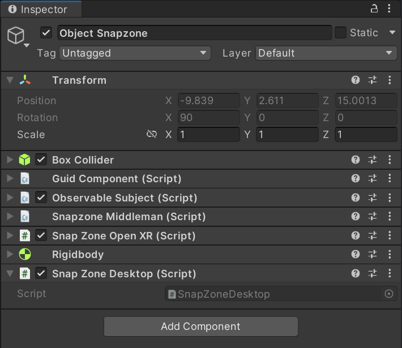Open Rigidbody component three-dot menu
The width and height of the screenshot is (402, 348).
pos(390,255)
